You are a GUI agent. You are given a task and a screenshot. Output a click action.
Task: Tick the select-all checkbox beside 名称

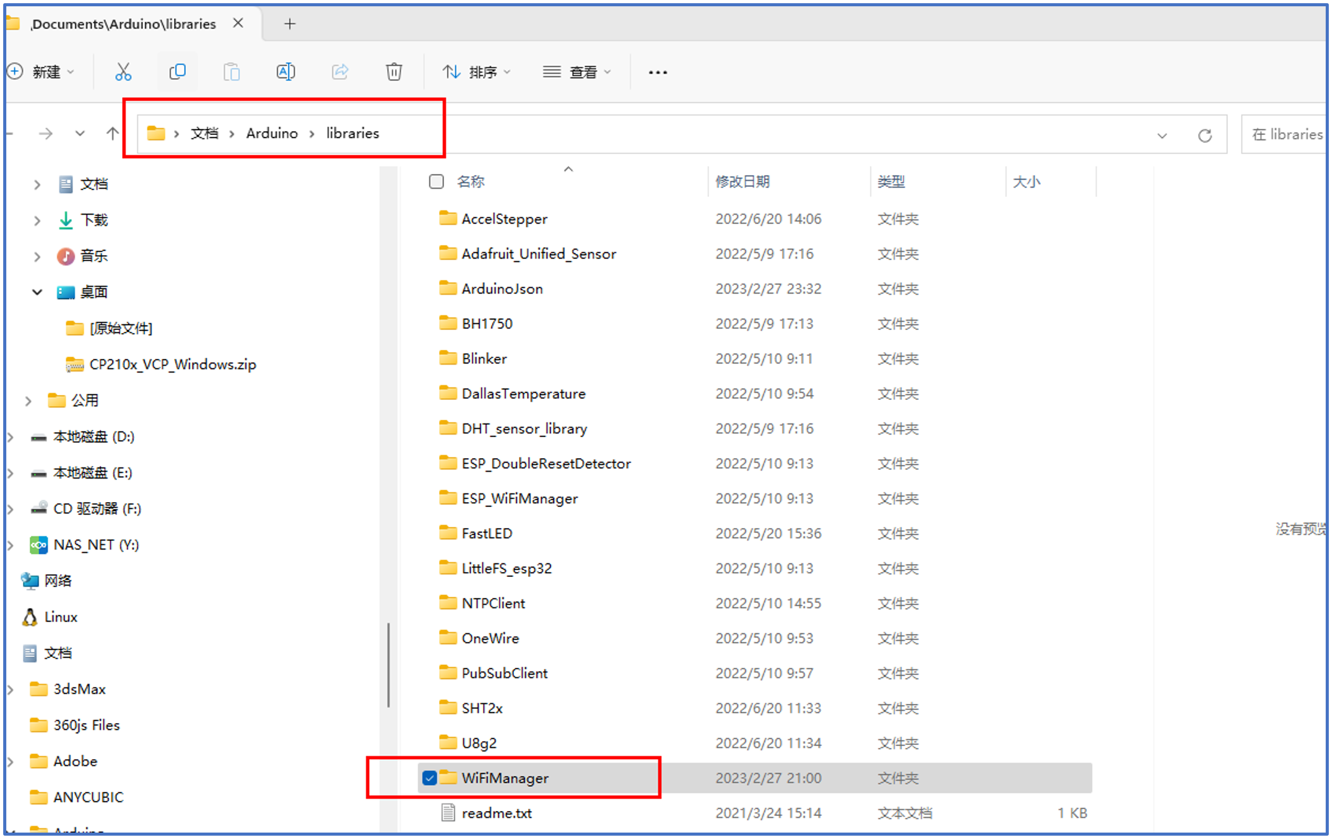tap(437, 181)
